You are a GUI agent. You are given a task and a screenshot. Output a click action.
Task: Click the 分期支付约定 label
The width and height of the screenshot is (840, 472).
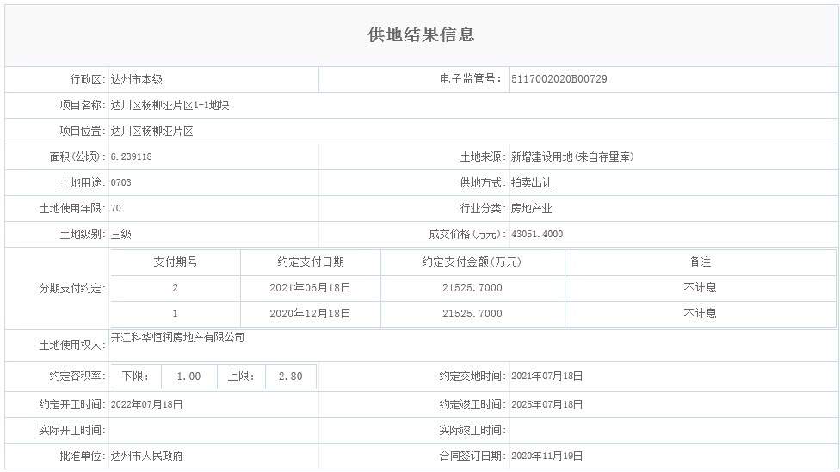click(72, 289)
